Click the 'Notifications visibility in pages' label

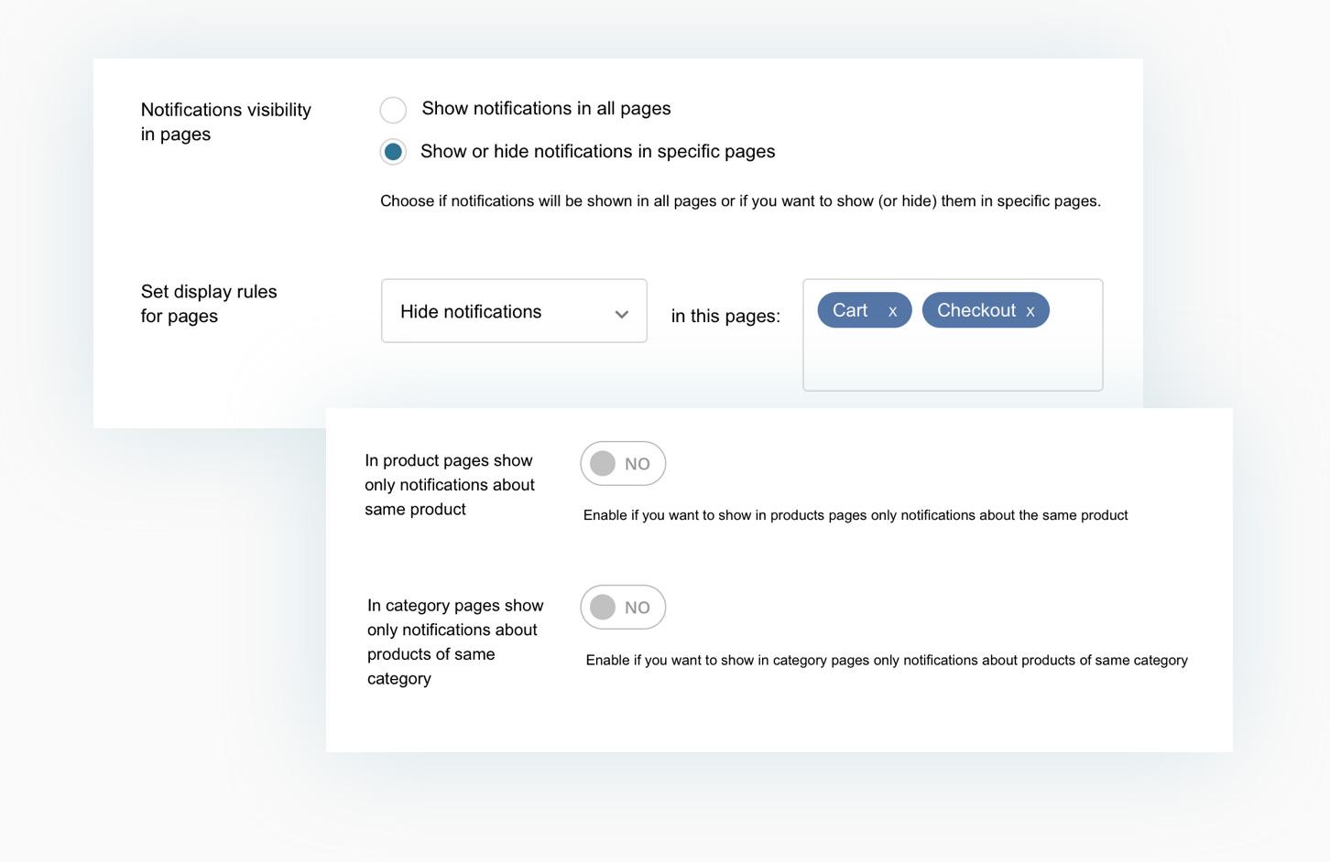226,122
